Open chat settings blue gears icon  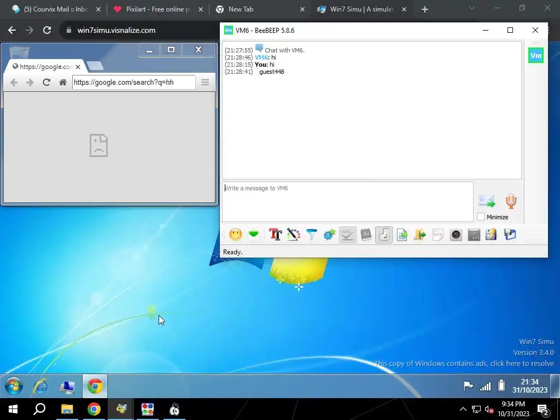click(329, 235)
